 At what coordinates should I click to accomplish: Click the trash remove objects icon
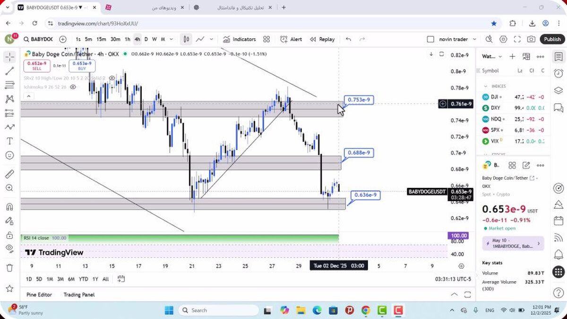point(9,267)
